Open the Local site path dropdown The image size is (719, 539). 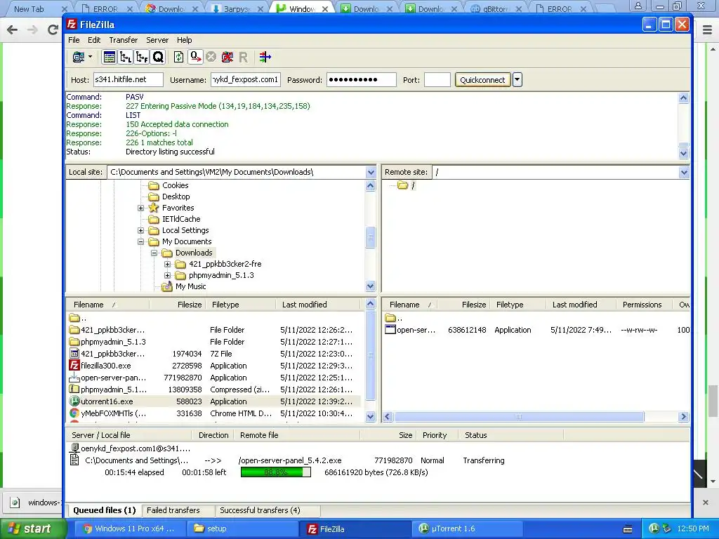(x=371, y=173)
